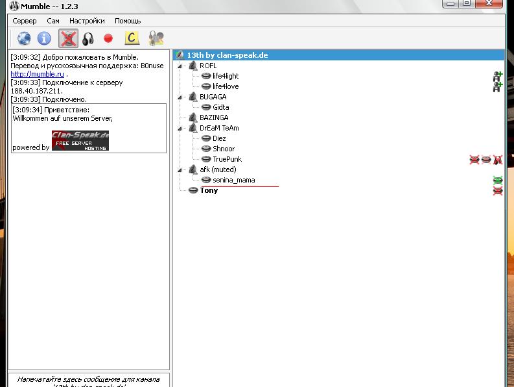The width and height of the screenshot is (514, 387).
Task: Start recording with the red record button
Action: tap(108, 39)
